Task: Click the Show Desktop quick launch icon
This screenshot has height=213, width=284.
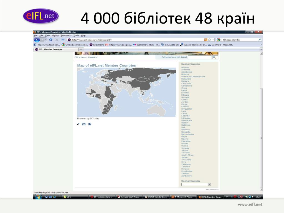Action: (46, 197)
